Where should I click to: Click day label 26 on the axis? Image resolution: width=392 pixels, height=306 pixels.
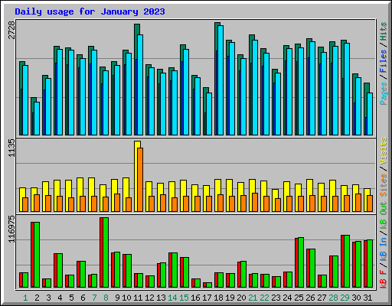310,298
